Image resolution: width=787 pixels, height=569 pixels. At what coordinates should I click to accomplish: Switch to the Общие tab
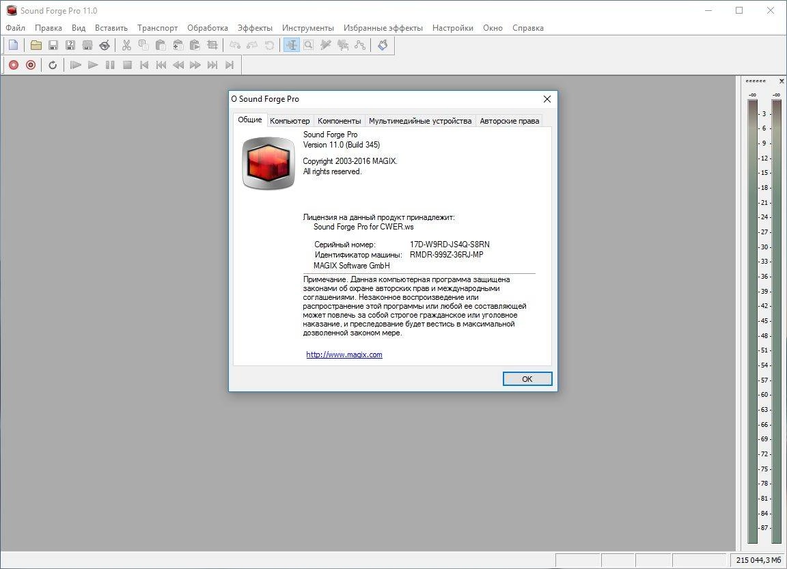250,120
